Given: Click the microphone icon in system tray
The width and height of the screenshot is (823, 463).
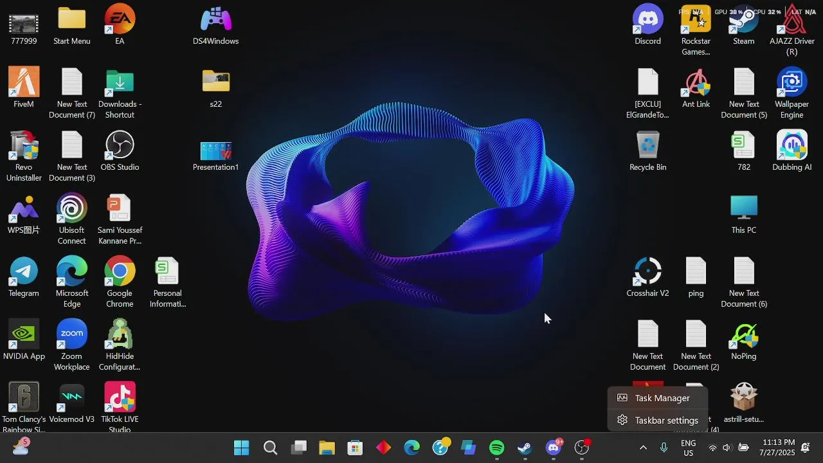Looking at the screenshot, I should pos(664,448).
